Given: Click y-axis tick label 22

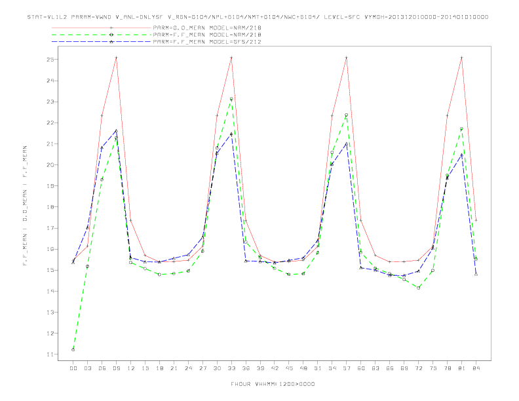Looking at the screenshot, I should click(x=50, y=123).
